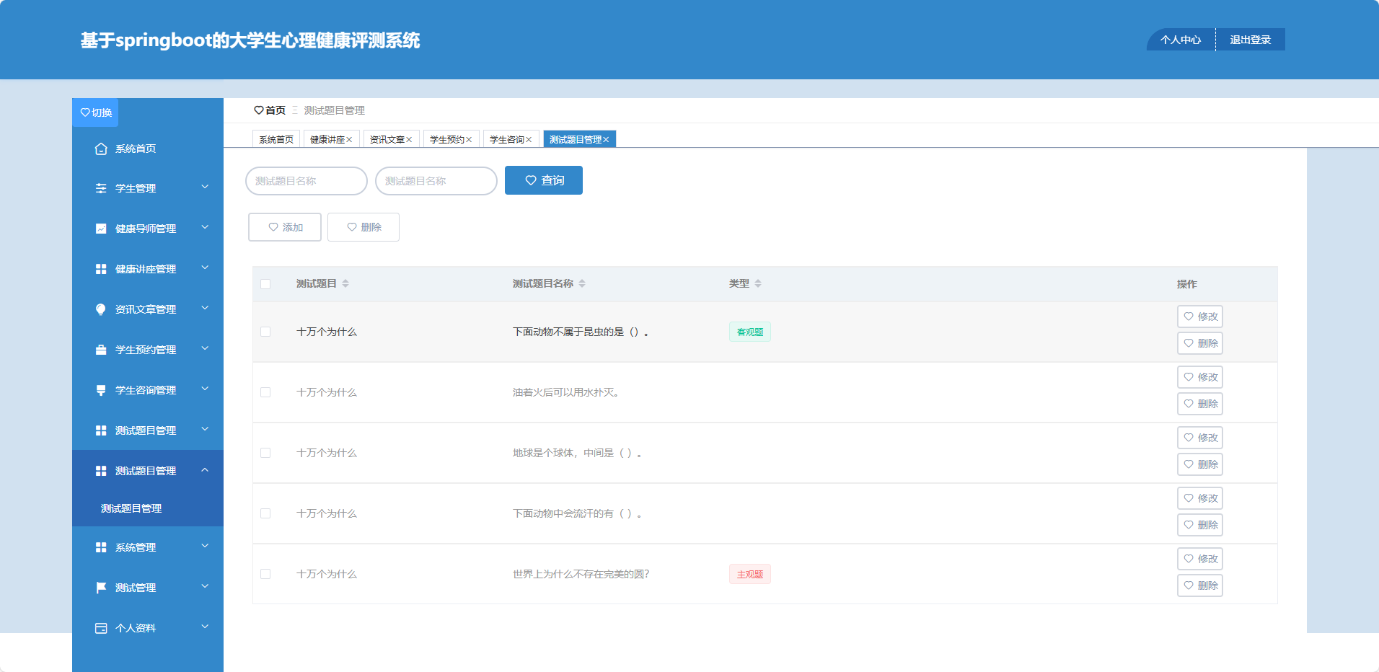Open 系统首页 in the sidebar
Viewport: 1379px width, 672px height.
point(148,149)
